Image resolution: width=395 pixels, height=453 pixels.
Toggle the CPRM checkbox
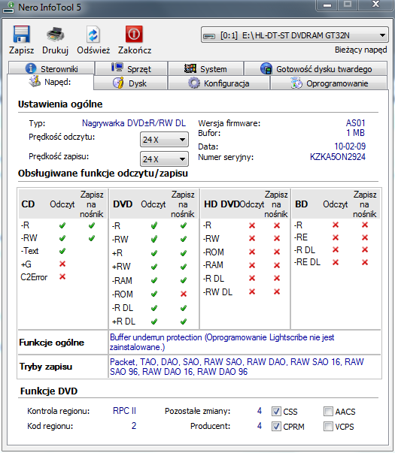point(276,426)
